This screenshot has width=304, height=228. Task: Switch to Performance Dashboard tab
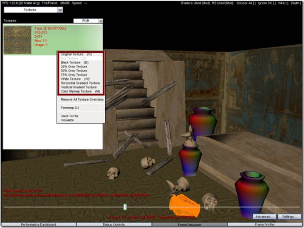[38, 224]
